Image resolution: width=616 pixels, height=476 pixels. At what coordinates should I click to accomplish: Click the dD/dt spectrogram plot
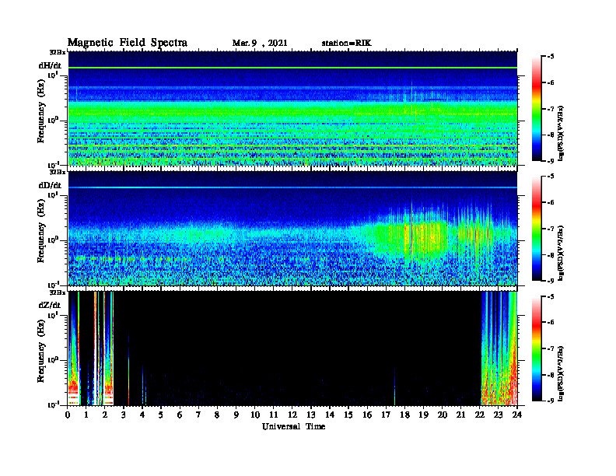pos(292,229)
